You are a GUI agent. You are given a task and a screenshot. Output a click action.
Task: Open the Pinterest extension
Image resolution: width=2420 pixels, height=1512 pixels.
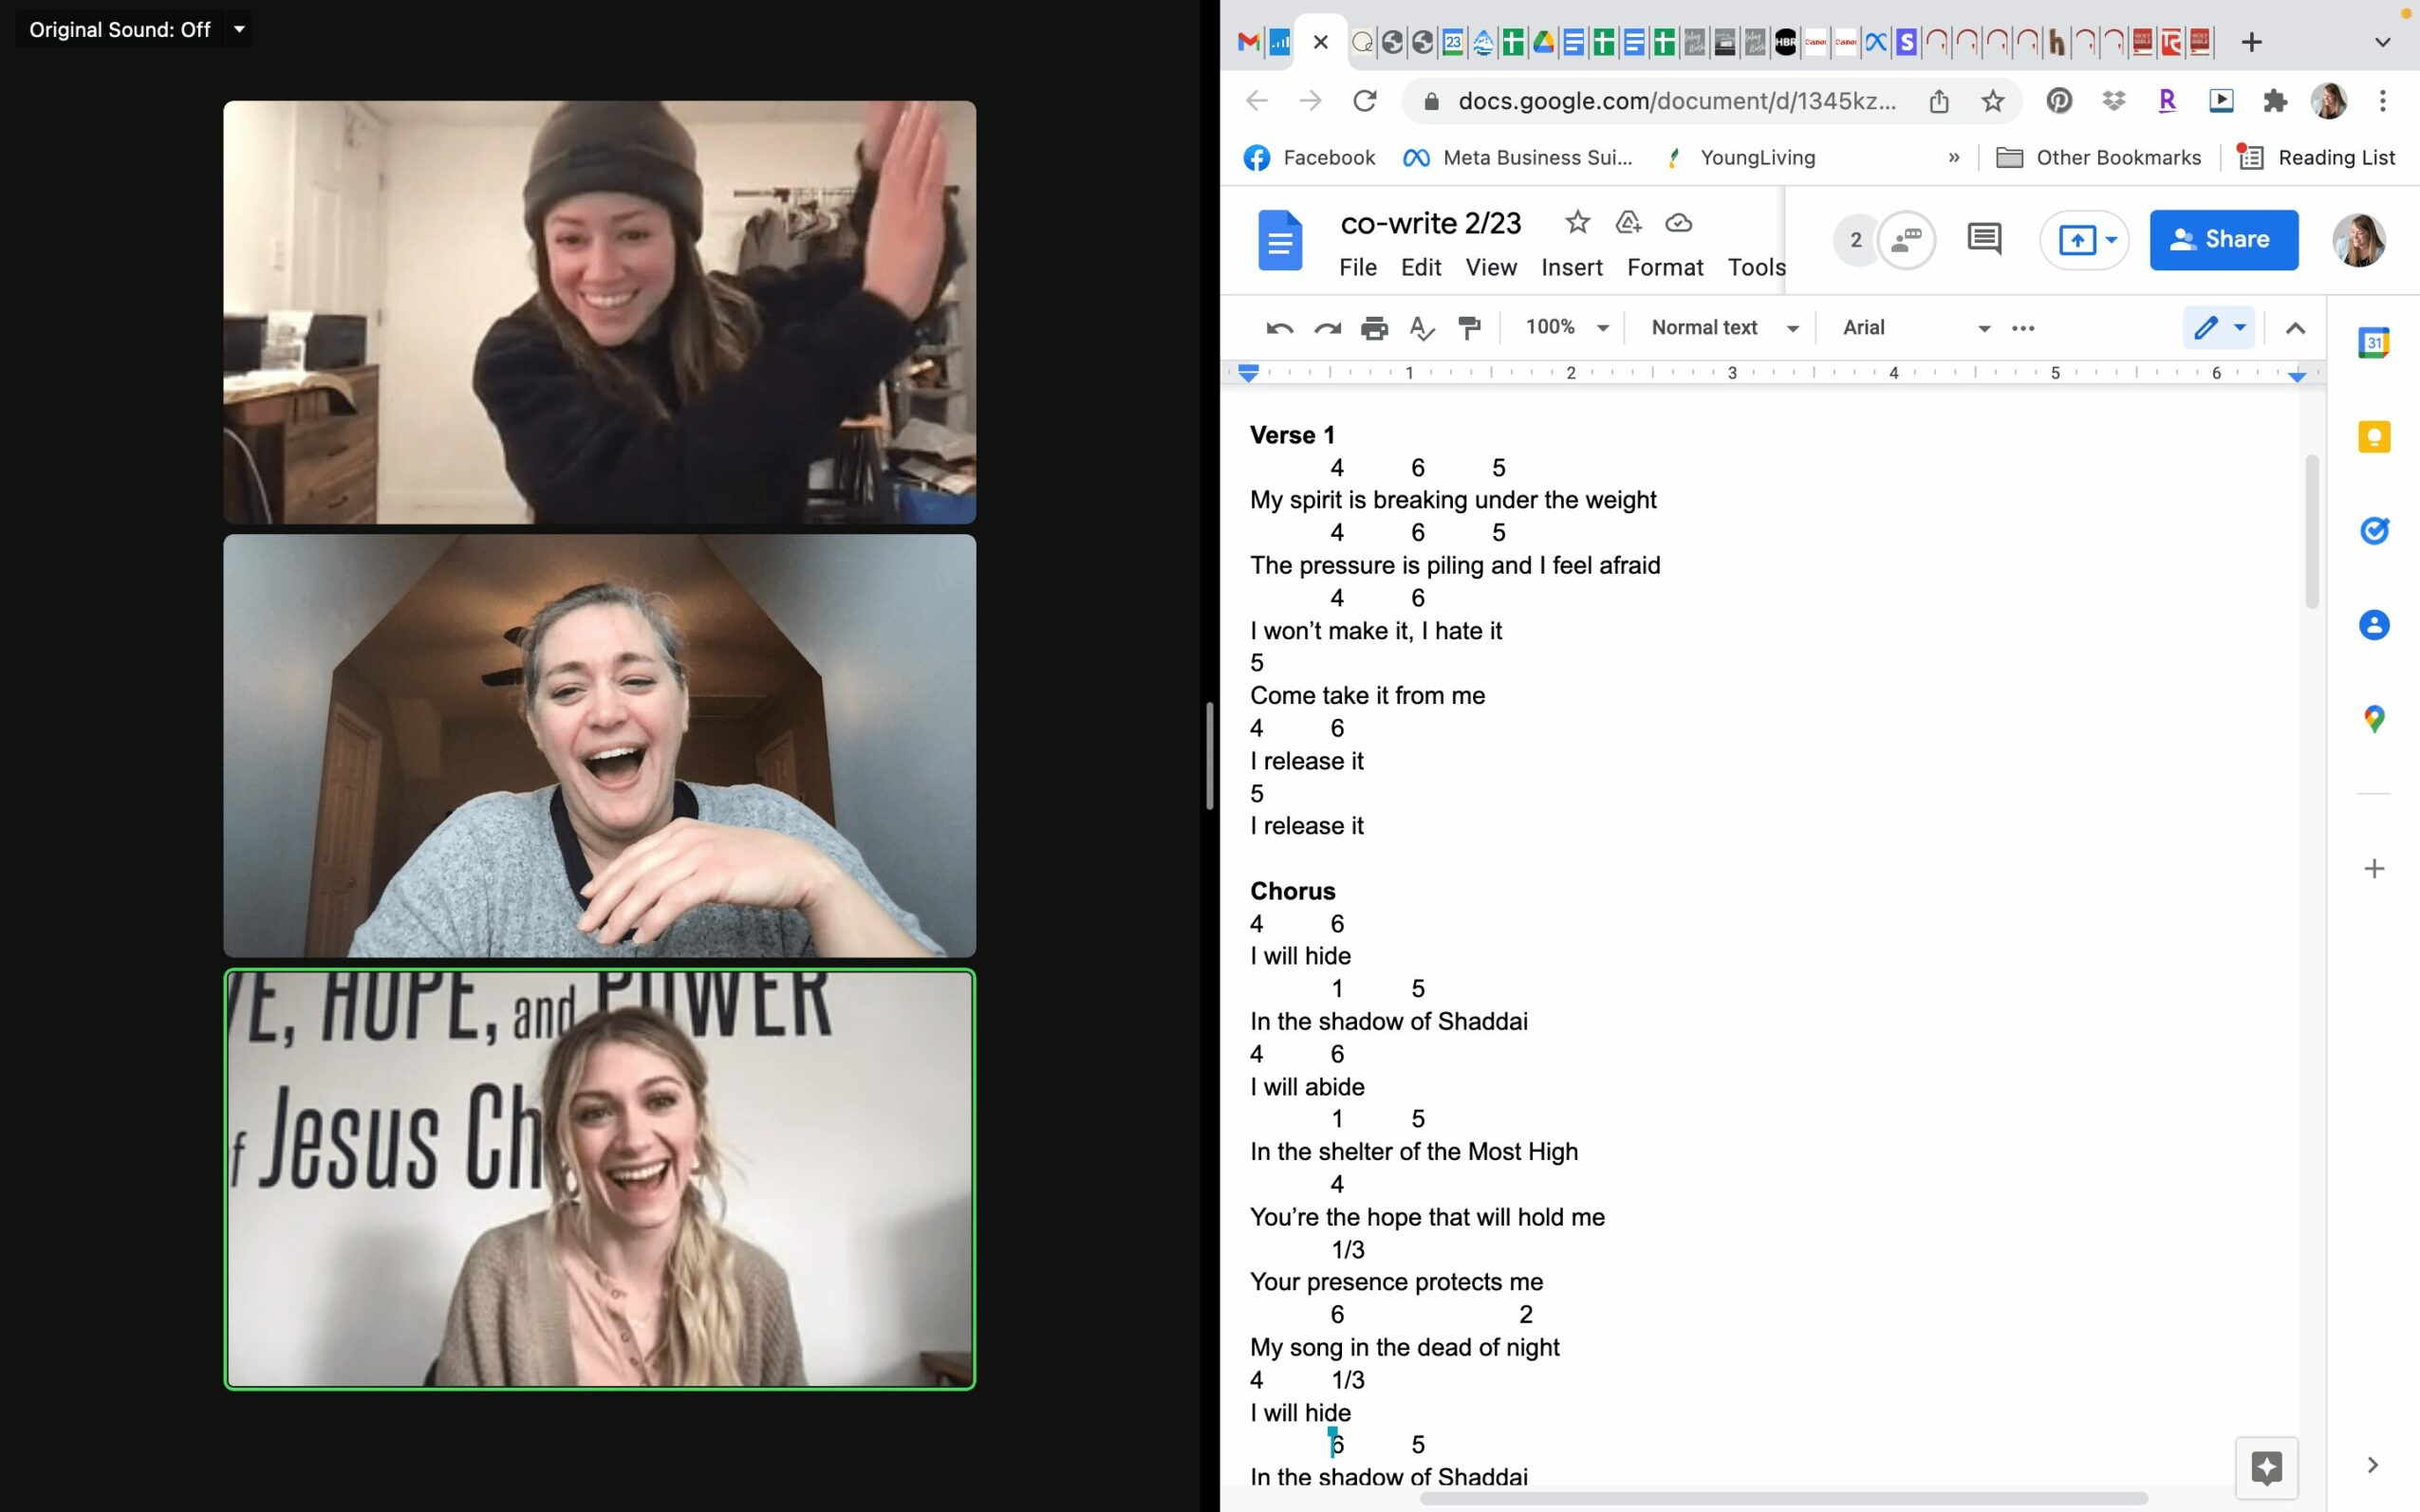click(2058, 100)
